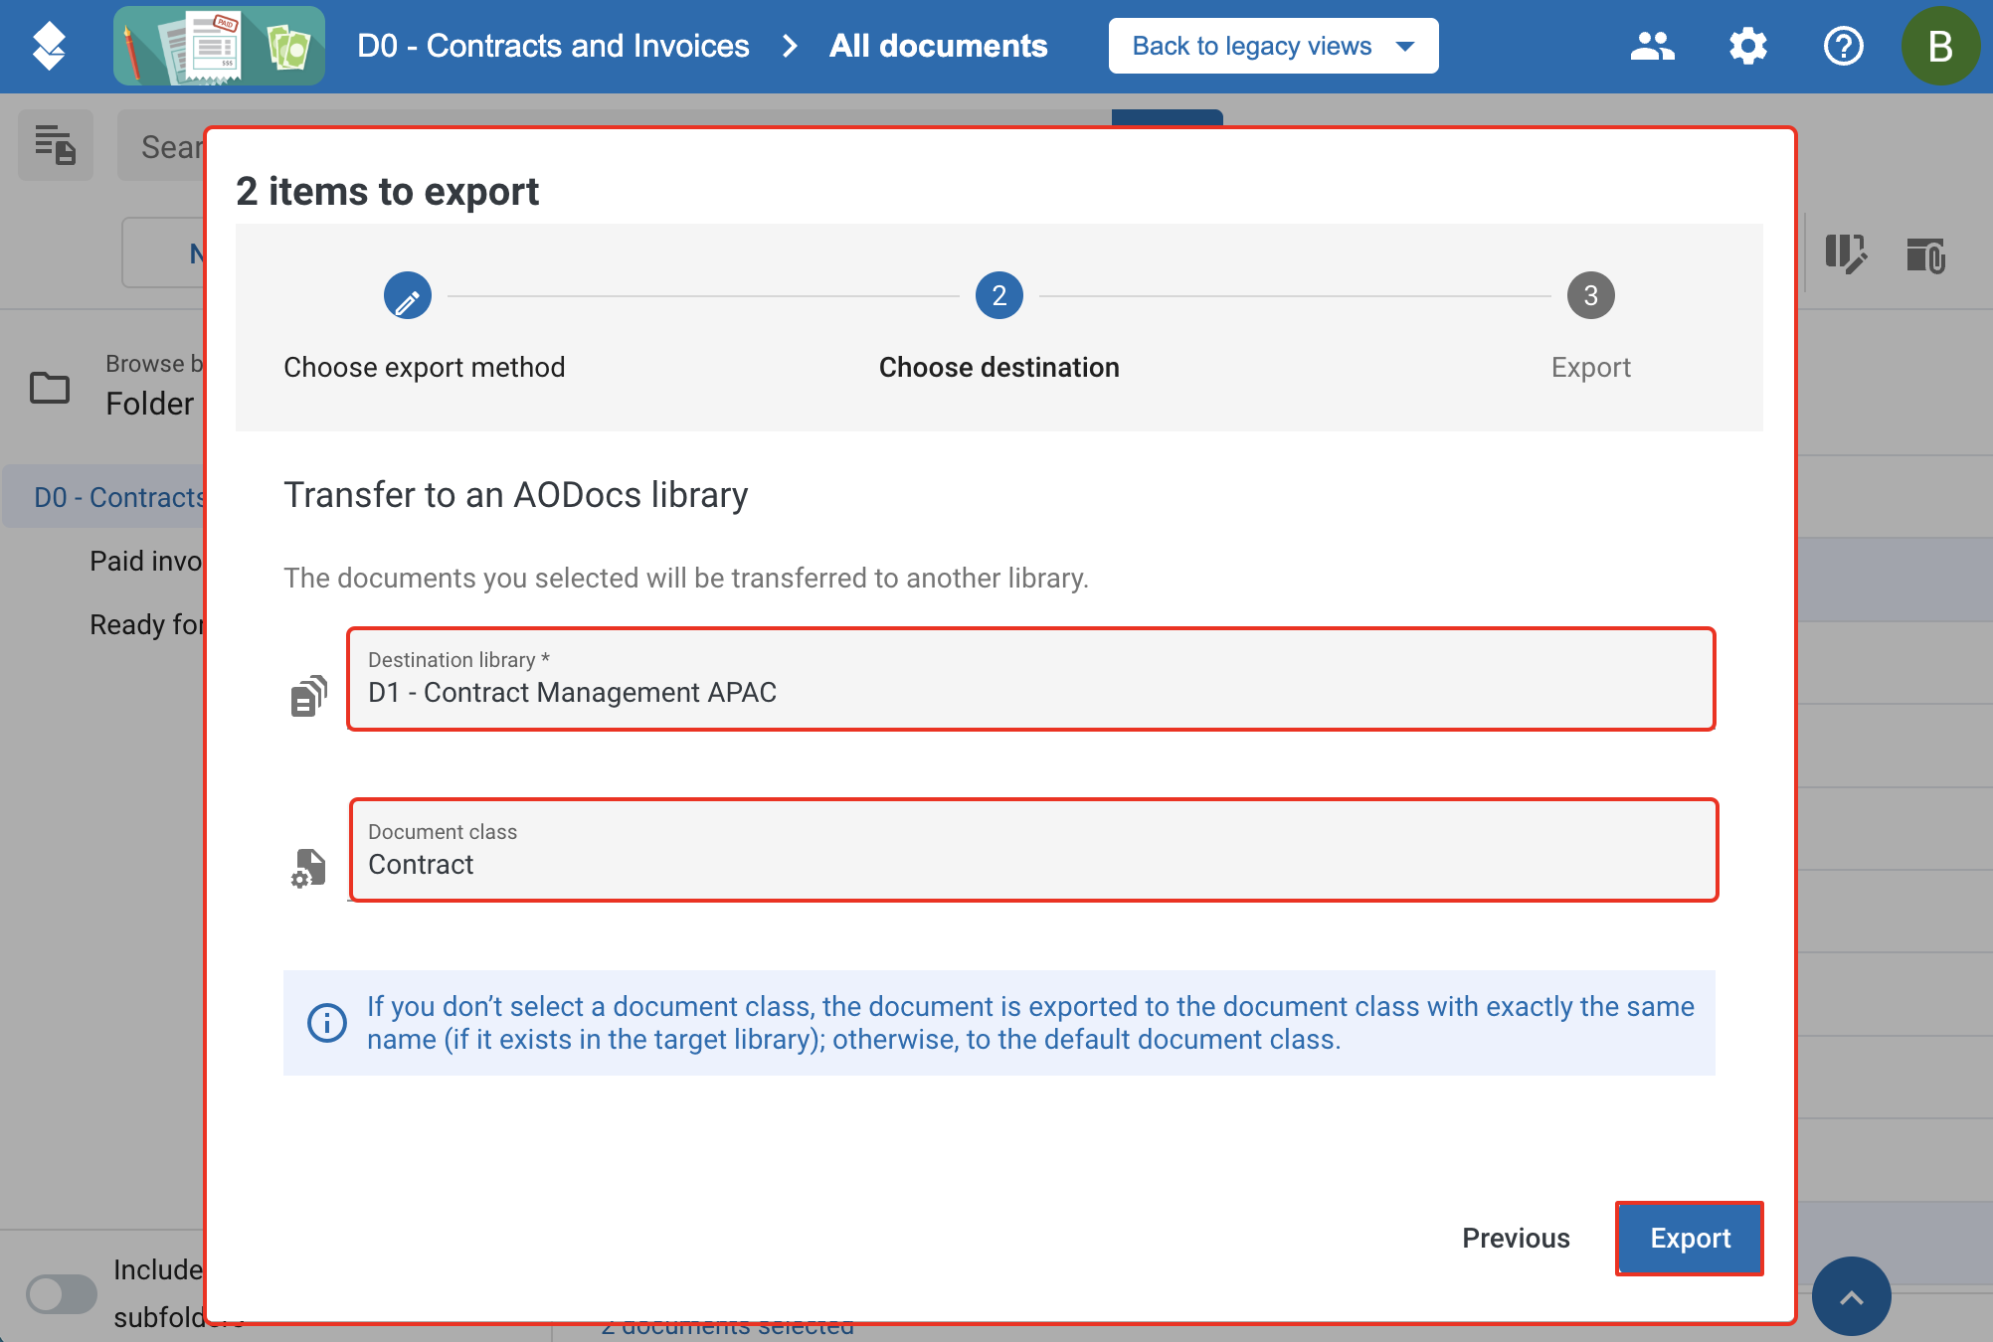
Task: Click the All documents breadcrumb
Action: click(938, 46)
